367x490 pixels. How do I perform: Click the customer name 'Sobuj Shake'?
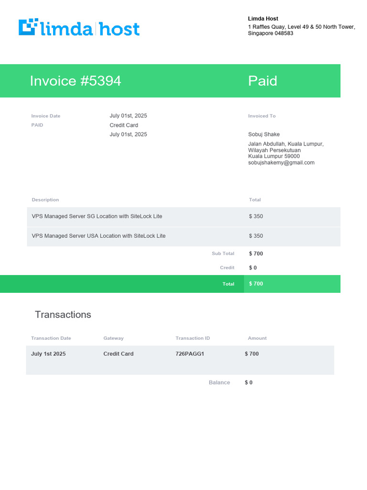click(x=264, y=134)
